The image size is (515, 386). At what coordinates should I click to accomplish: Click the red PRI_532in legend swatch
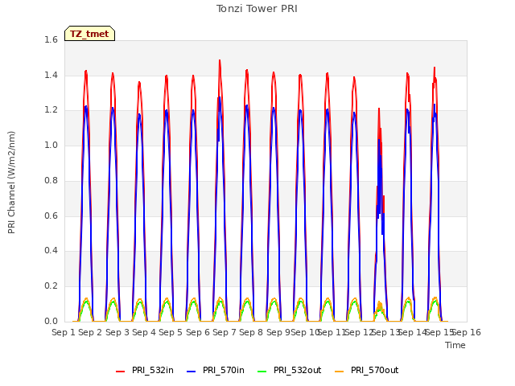click(120, 372)
